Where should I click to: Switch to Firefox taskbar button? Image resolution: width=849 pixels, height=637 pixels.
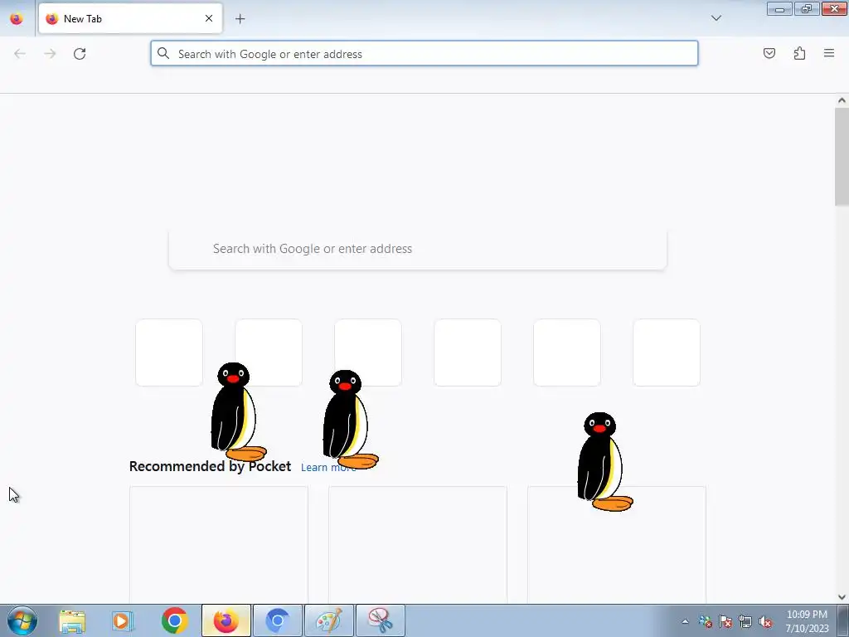pyautogui.click(x=226, y=620)
